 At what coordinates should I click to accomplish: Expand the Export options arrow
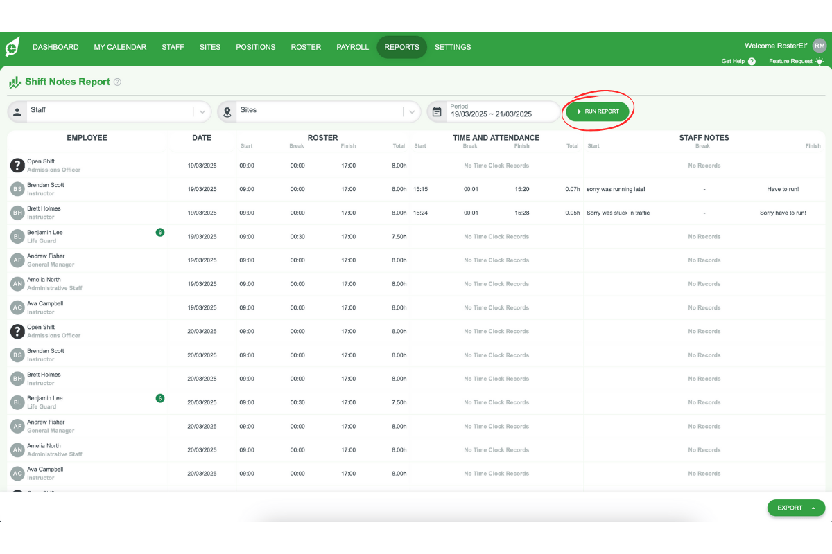813,508
